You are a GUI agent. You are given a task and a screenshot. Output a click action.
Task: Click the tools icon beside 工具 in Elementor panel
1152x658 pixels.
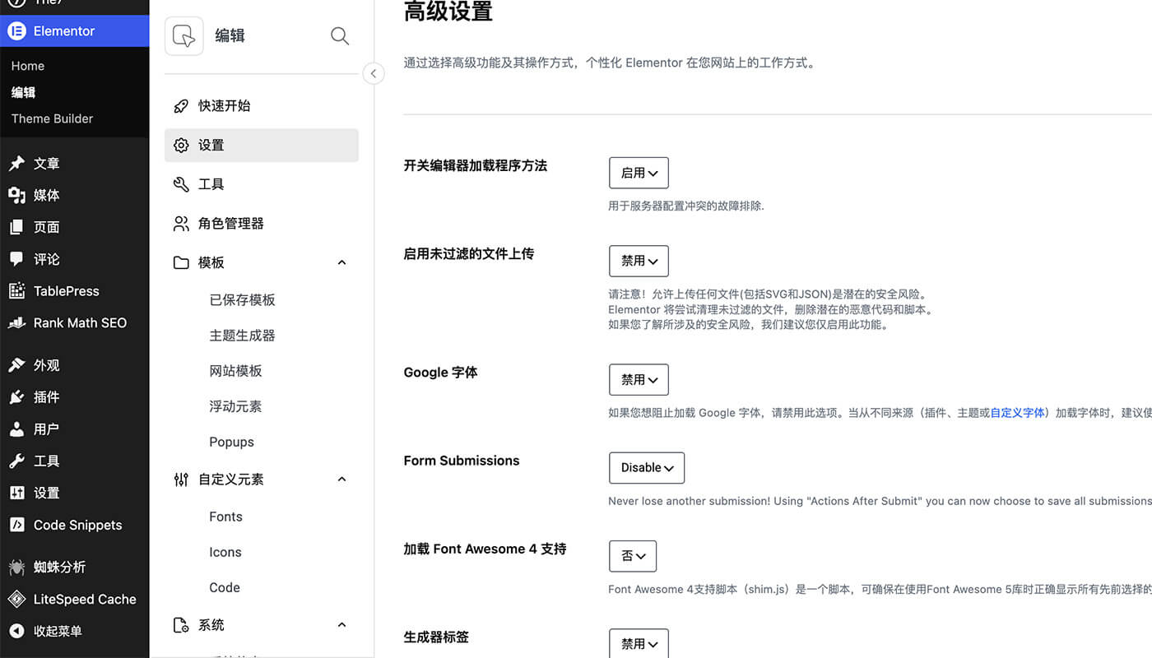[x=181, y=184]
